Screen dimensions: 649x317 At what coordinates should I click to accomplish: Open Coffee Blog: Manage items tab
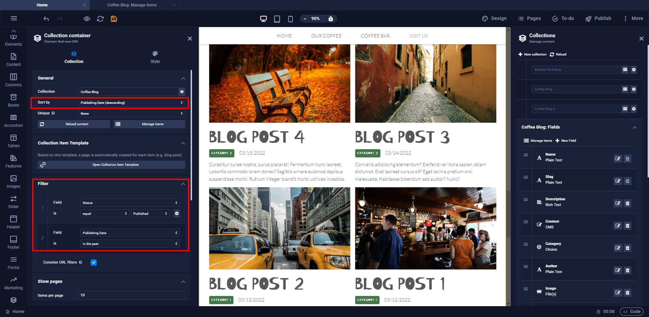click(132, 5)
